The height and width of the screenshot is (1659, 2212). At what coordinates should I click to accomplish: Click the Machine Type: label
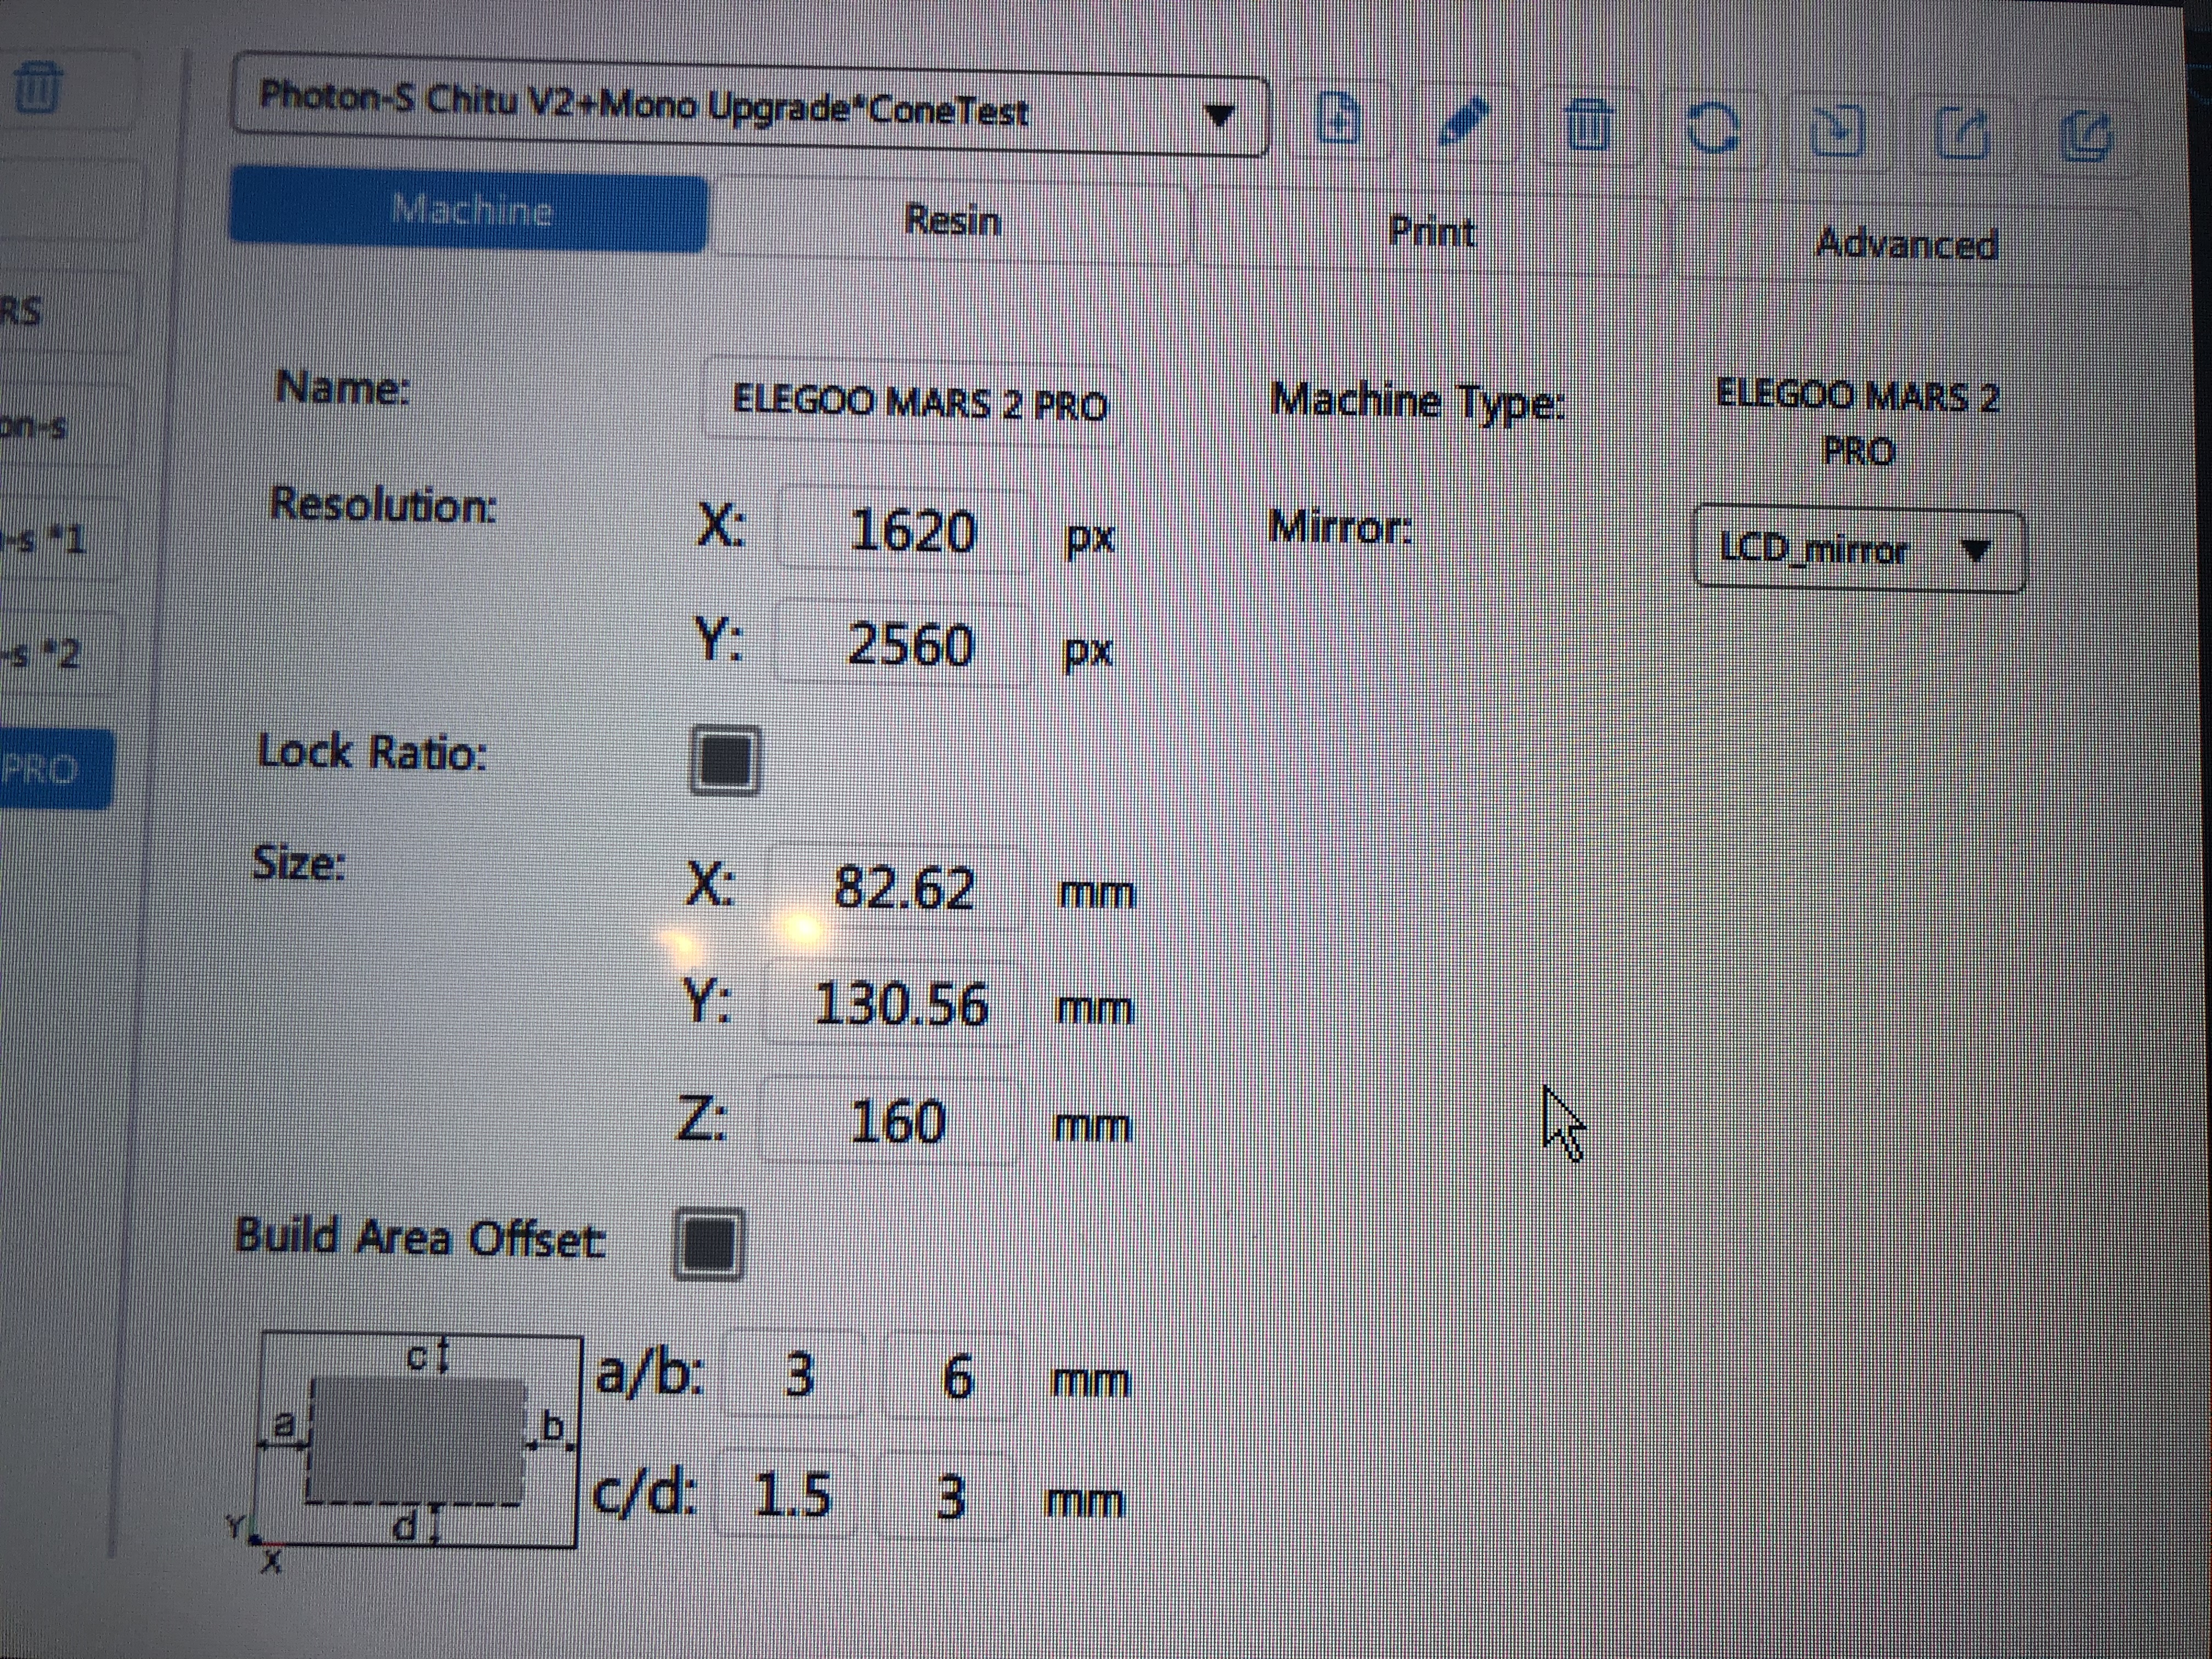coord(1417,403)
